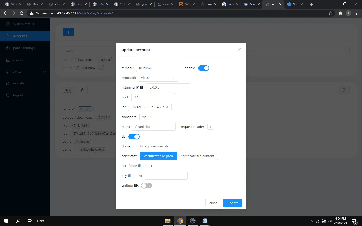Switch to the you browser tab
Viewport: 362px width, 226px height.
pyautogui.click(x=144, y=4)
